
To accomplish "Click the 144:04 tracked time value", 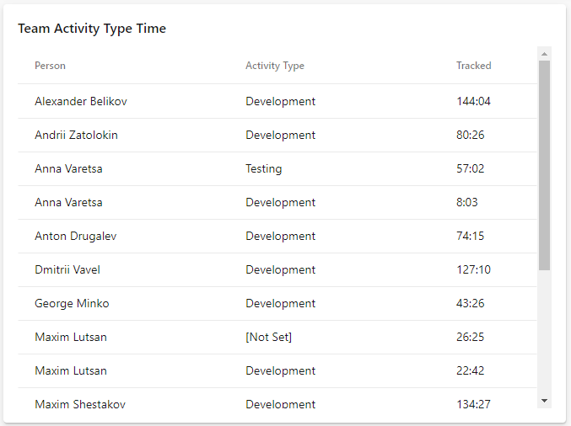I will pyautogui.click(x=473, y=101).
